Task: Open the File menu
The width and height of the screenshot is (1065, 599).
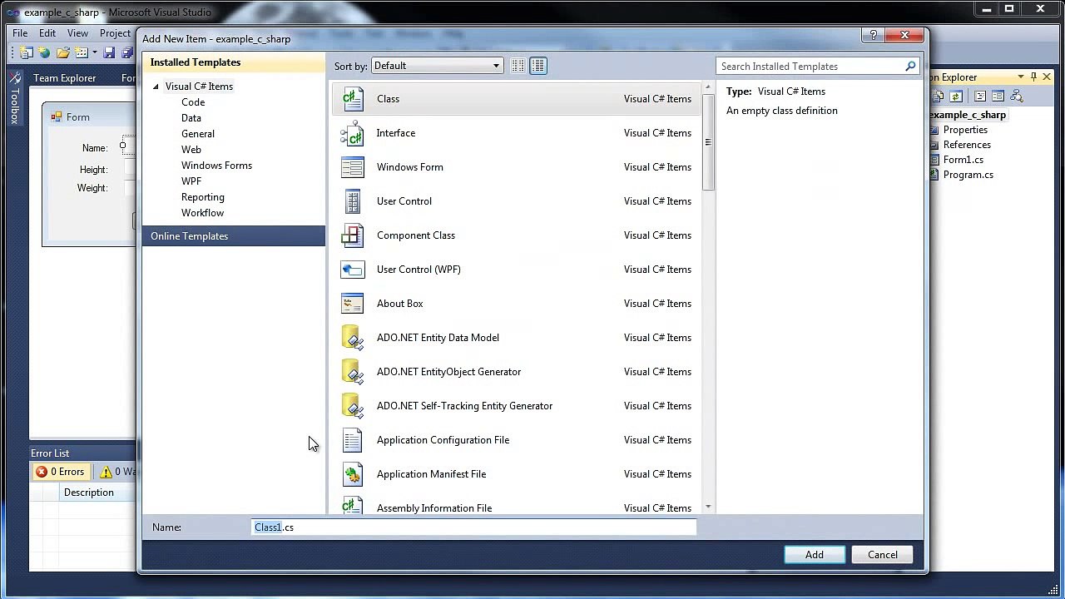Action: tap(20, 33)
